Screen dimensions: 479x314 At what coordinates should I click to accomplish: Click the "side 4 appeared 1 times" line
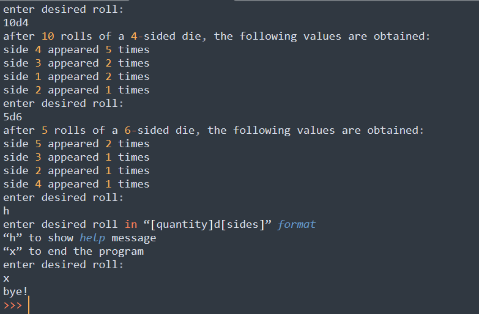pos(76,184)
